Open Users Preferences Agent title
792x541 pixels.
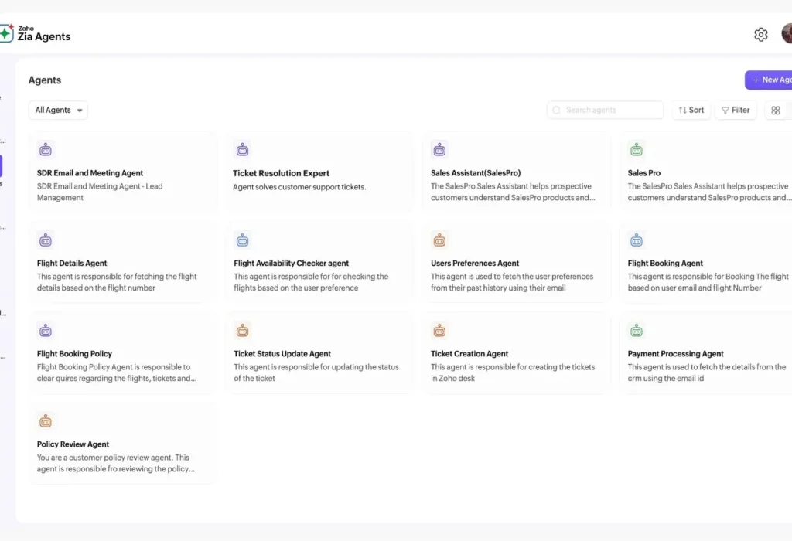point(475,263)
